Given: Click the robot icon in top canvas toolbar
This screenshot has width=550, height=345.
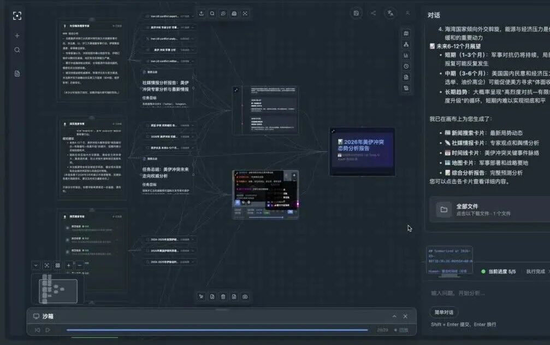Looking at the screenshot, I should coord(234,13).
